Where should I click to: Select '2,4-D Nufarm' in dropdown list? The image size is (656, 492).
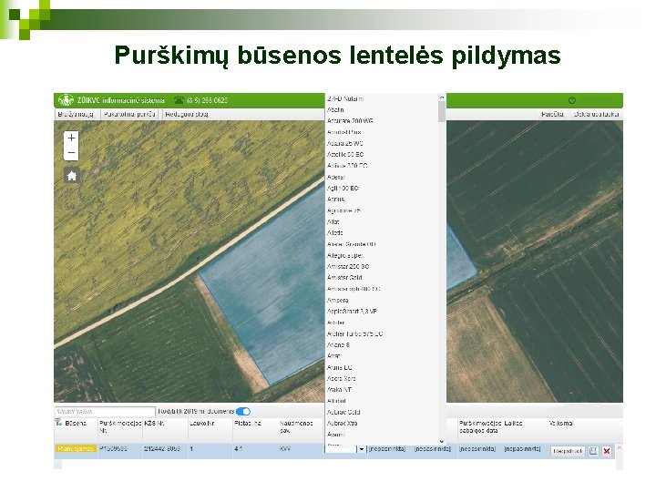pyautogui.click(x=345, y=98)
